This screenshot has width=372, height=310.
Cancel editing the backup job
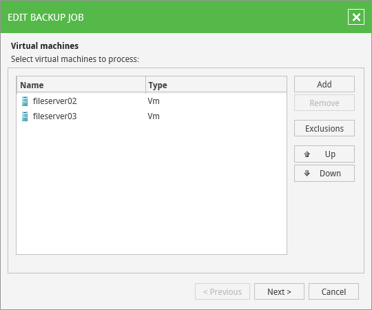click(333, 291)
